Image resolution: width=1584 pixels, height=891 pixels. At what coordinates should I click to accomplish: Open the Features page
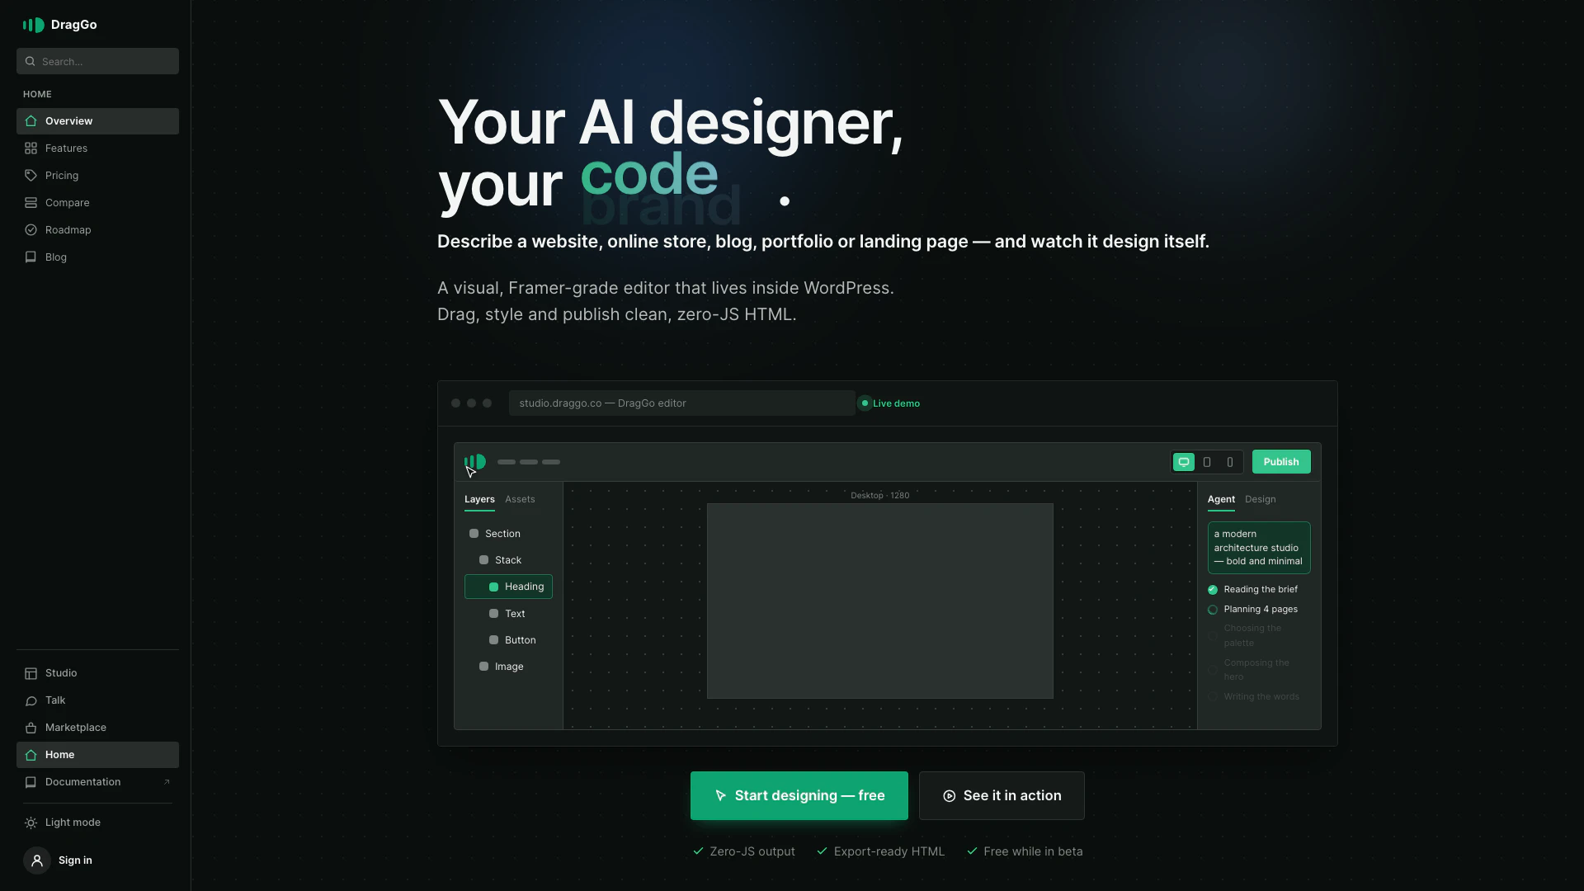pos(97,148)
